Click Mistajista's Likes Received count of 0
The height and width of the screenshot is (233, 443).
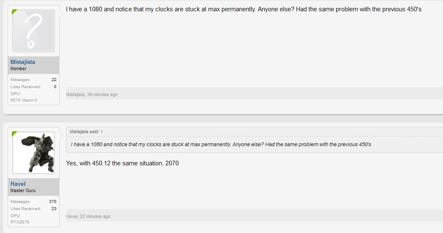(x=55, y=86)
